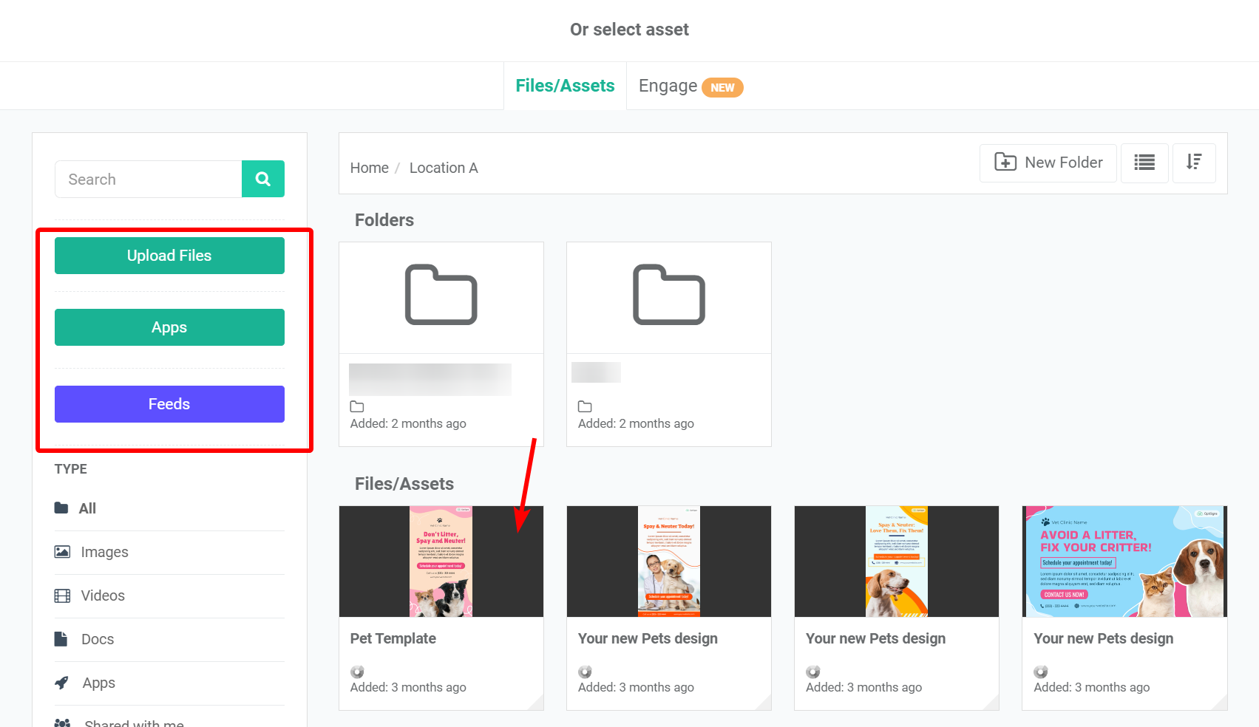Image resolution: width=1259 pixels, height=727 pixels.
Task: Click the Search input field
Action: [x=148, y=180]
